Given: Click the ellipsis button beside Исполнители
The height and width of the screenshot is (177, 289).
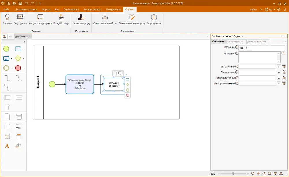Looking at the screenshot, I should [279, 66].
